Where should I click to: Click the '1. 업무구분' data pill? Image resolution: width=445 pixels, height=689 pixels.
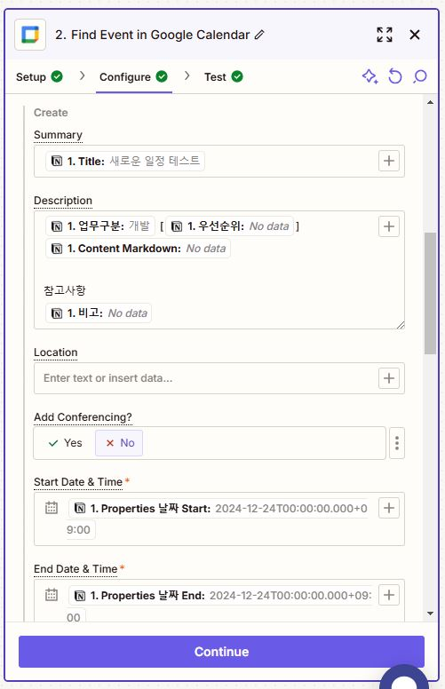point(100,226)
